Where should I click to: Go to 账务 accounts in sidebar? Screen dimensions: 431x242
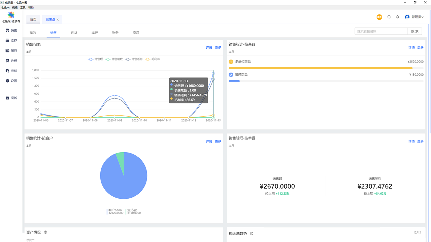coord(11,51)
